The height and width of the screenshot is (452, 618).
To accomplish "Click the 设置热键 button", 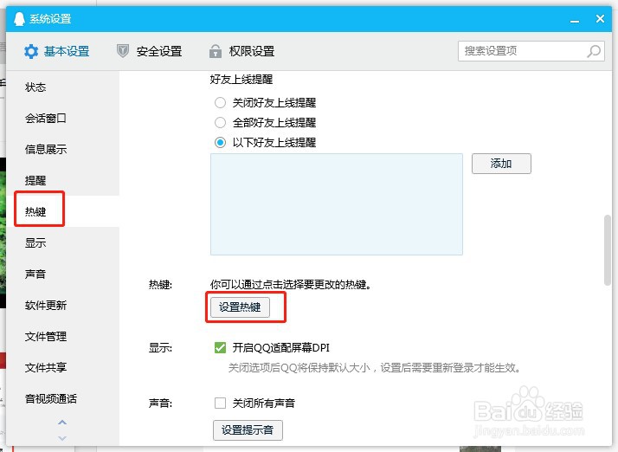I will point(240,307).
